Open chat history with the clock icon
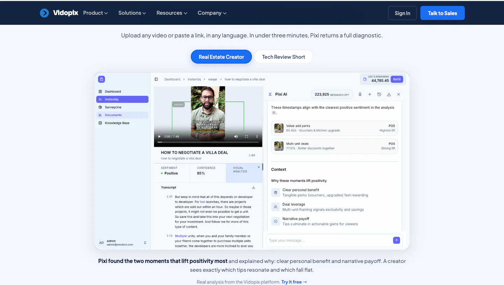Screen dimensions: 504x285 [379, 94]
